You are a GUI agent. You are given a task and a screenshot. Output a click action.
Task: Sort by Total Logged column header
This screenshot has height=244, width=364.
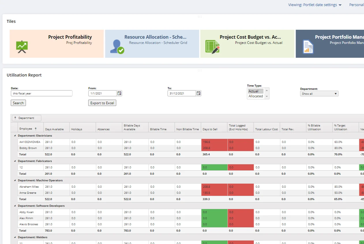[x=240, y=127]
